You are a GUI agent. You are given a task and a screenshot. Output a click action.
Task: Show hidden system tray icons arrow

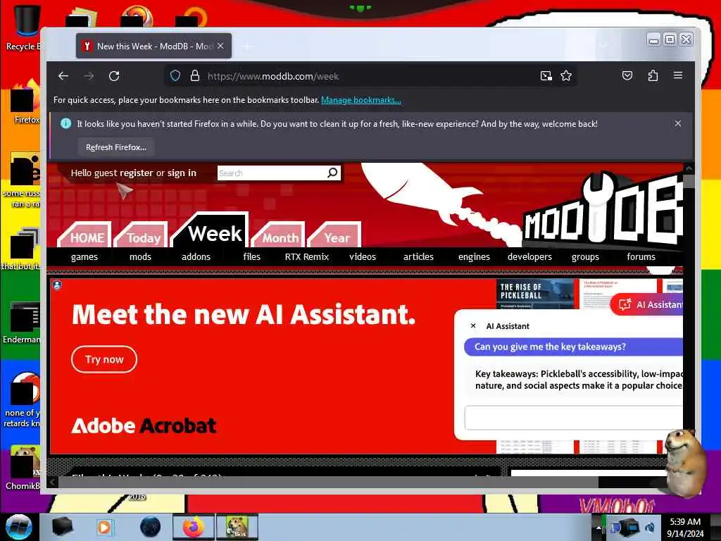[x=598, y=528]
